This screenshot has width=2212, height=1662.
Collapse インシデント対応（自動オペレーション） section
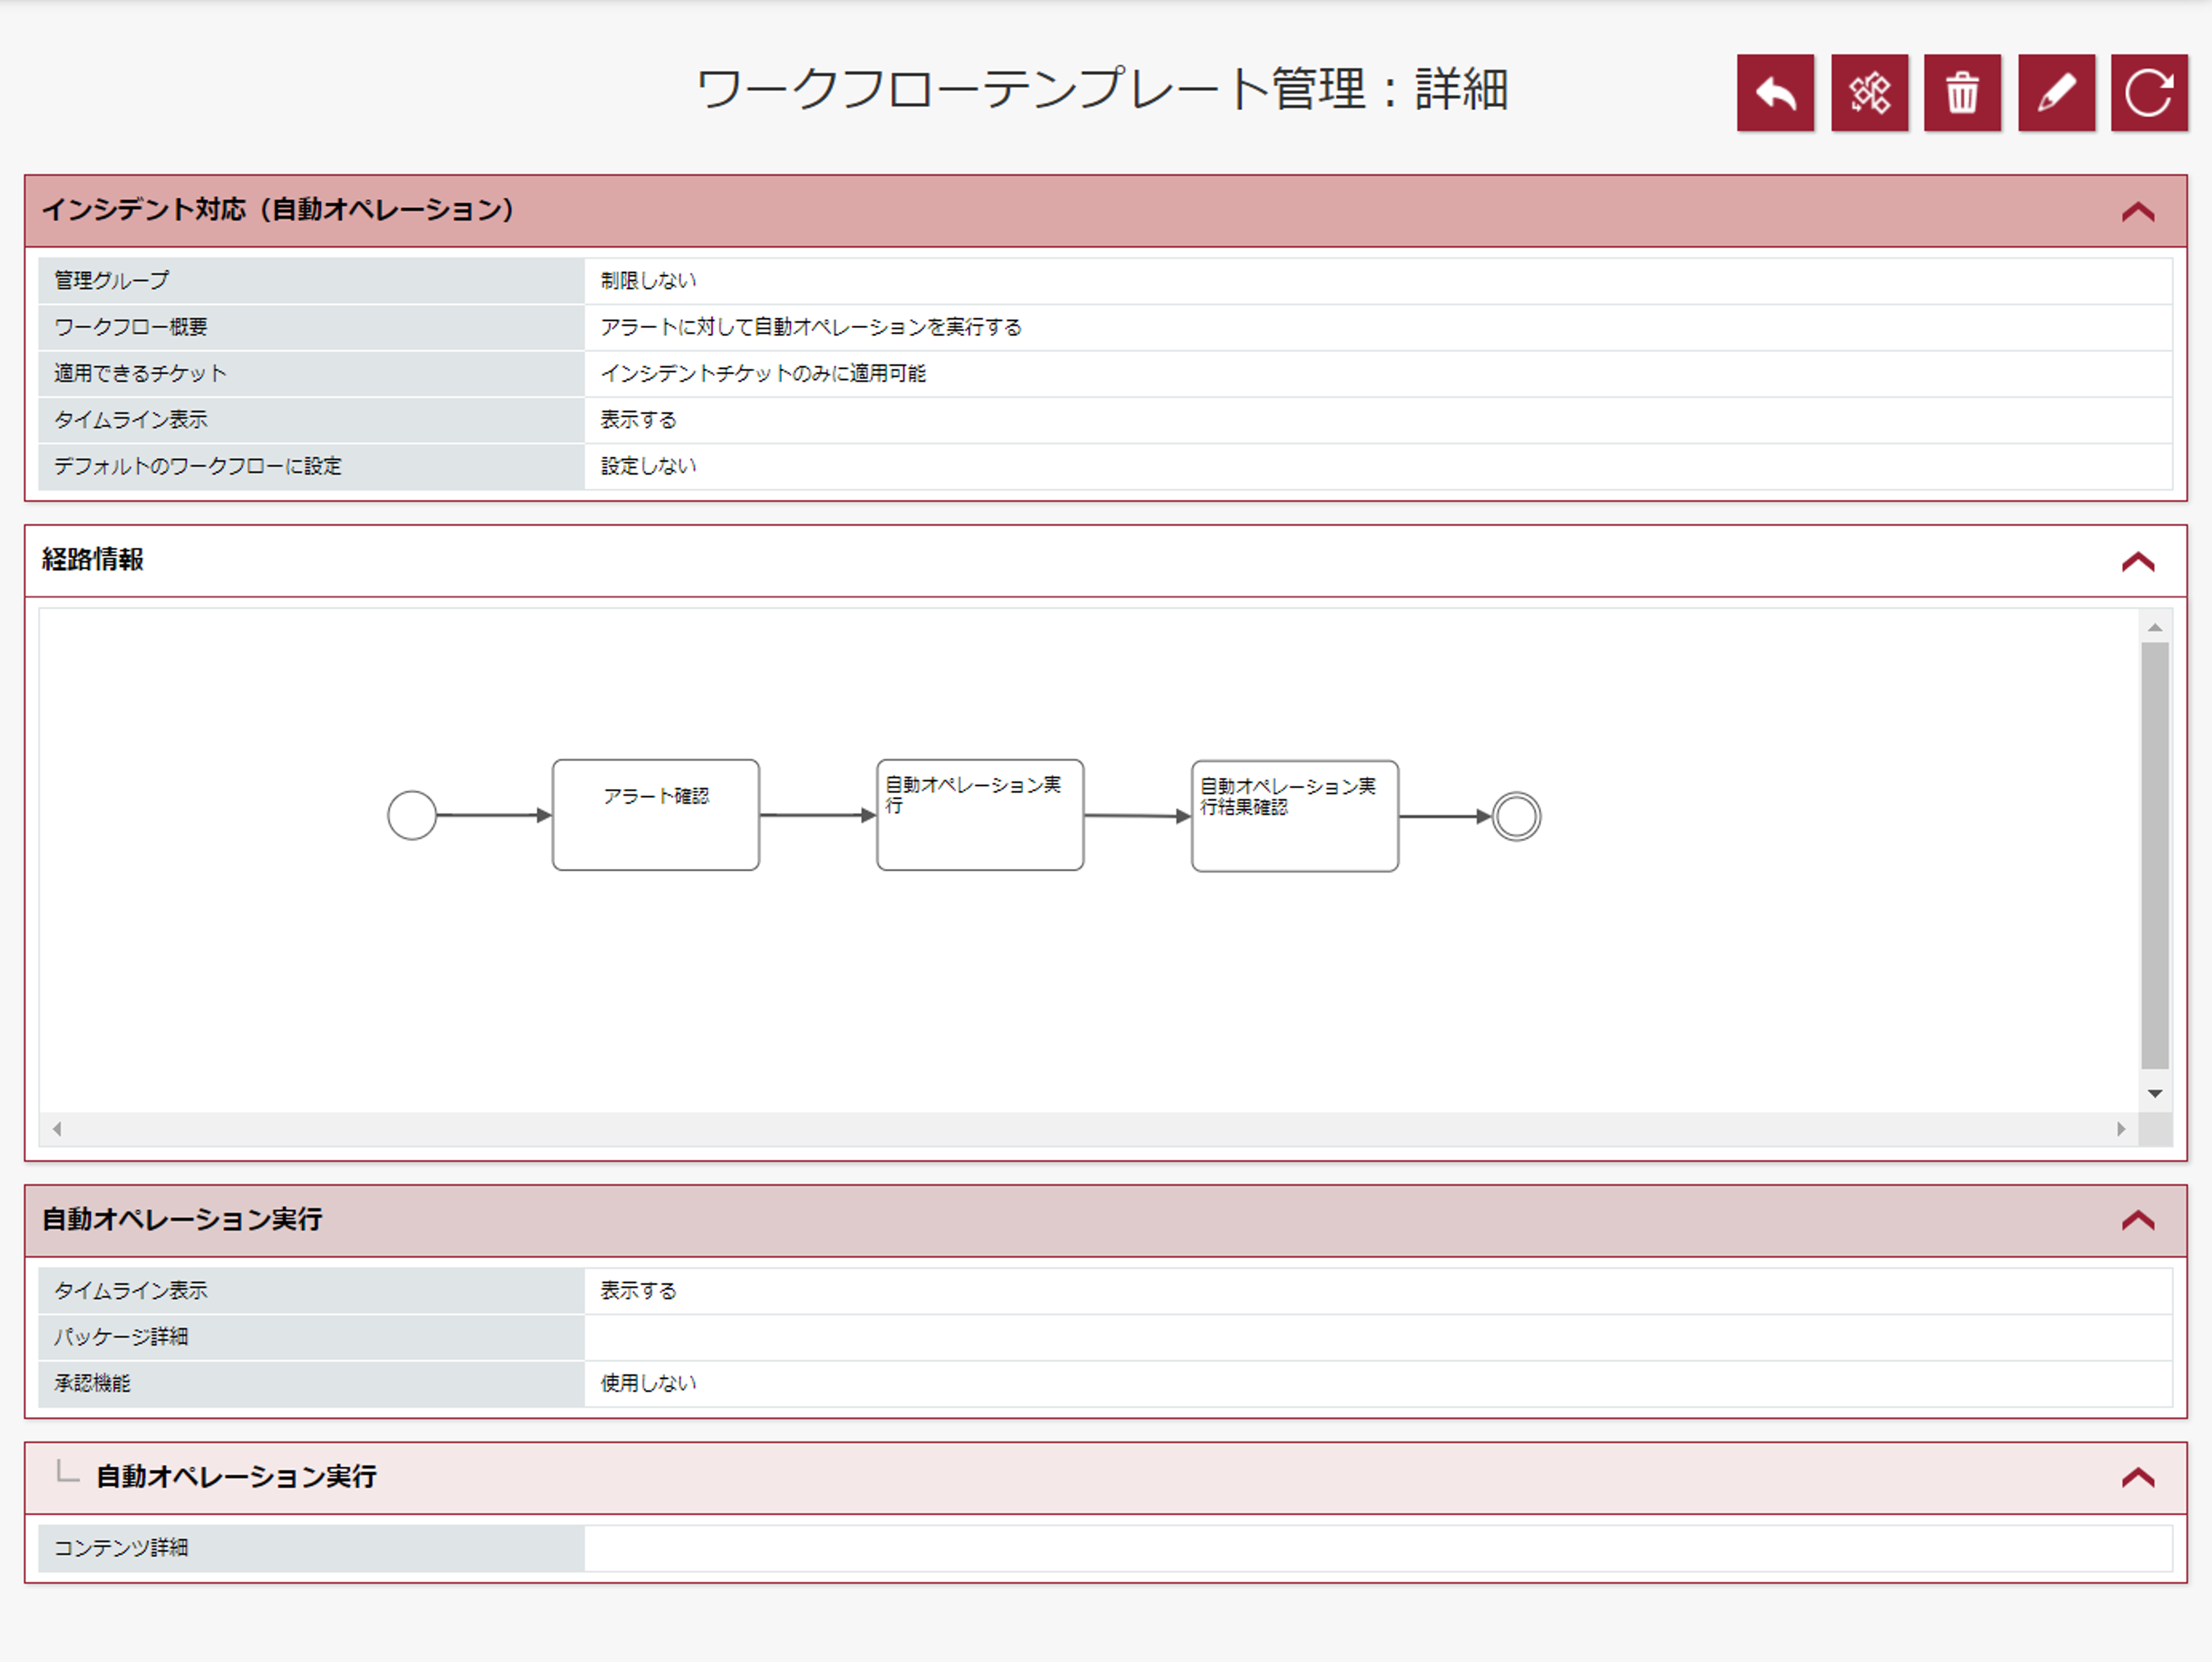(2138, 211)
